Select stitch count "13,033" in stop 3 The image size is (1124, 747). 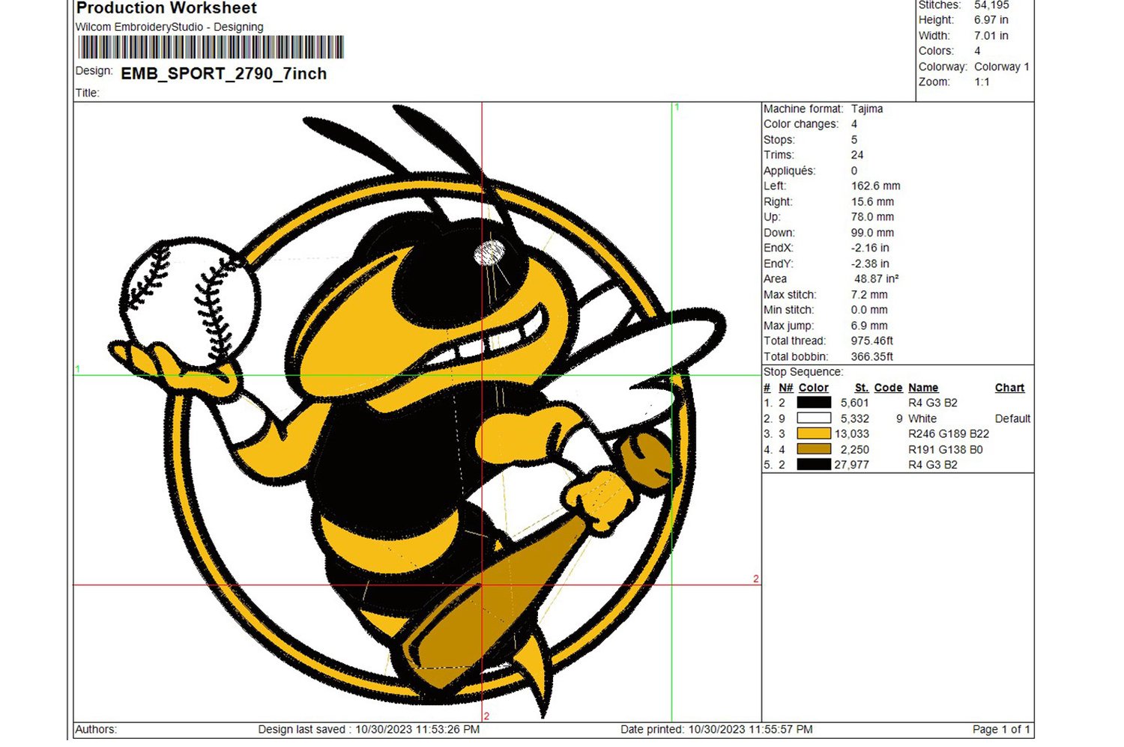pyautogui.click(x=852, y=433)
